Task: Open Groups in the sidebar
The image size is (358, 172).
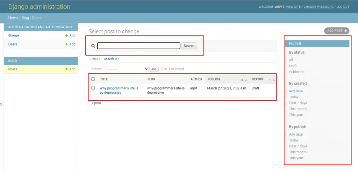Action: [x=14, y=35]
